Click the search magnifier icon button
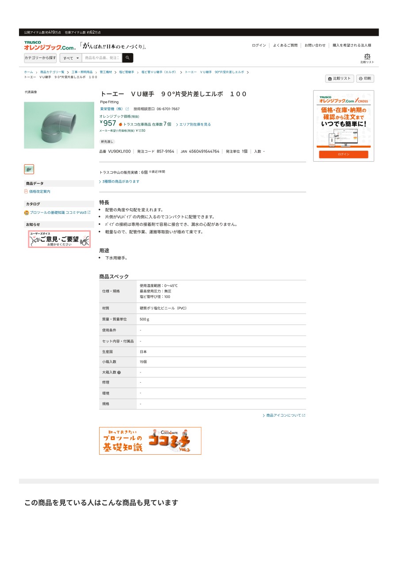398x562 pixels. (127, 58)
